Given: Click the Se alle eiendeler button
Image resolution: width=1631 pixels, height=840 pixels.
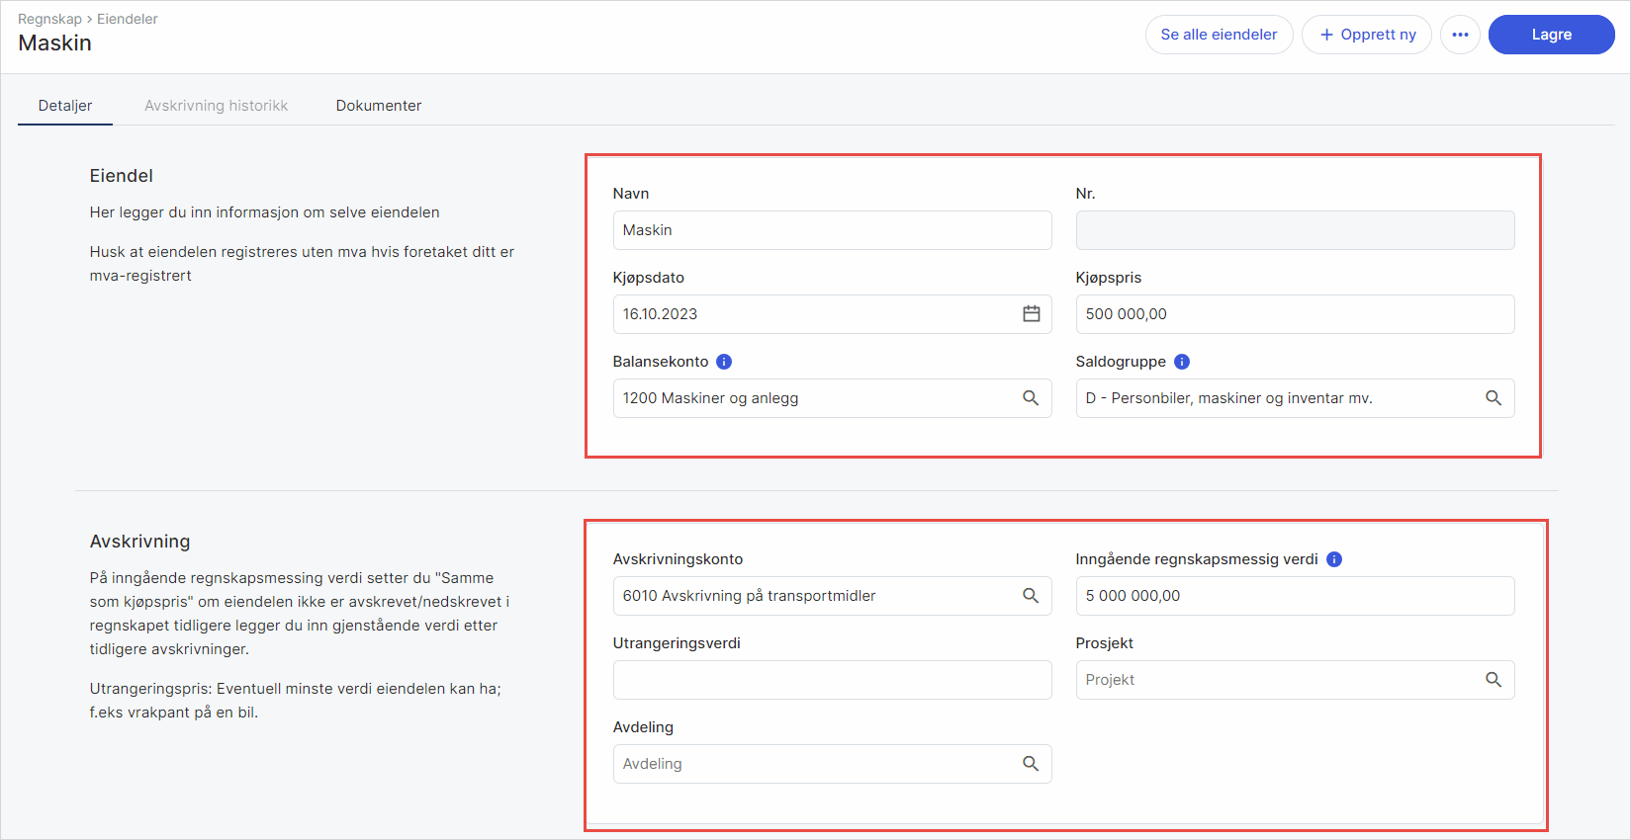Looking at the screenshot, I should tap(1219, 35).
